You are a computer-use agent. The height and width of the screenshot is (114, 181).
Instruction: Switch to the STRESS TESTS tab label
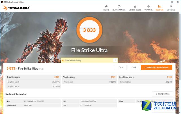[x=135, y=10]
